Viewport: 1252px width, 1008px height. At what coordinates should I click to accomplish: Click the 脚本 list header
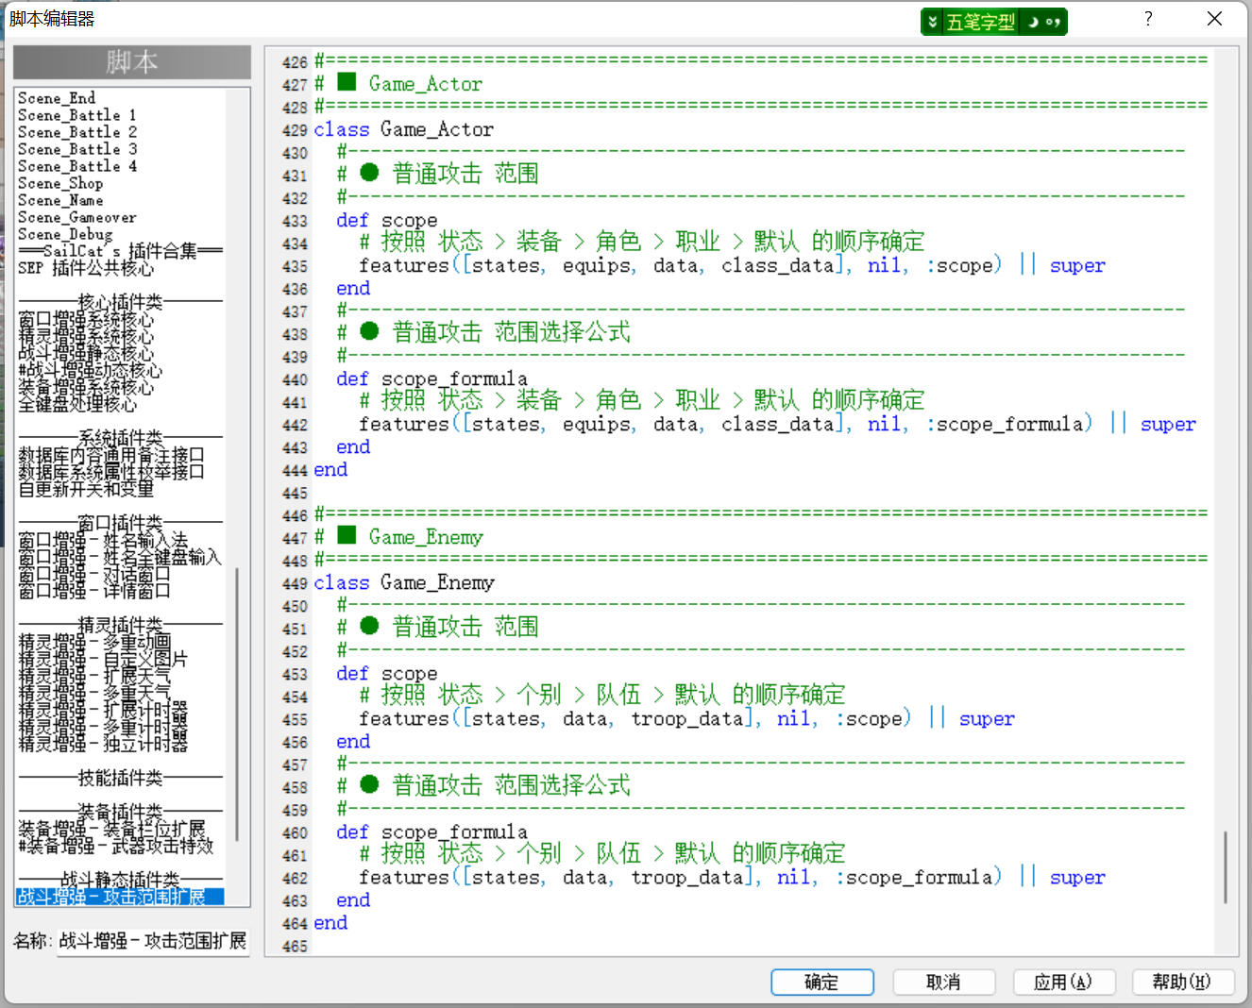(x=132, y=62)
